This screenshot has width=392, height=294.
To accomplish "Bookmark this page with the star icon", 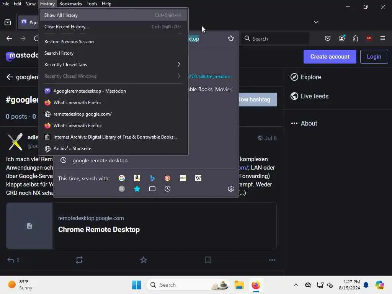I will click(231, 39).
